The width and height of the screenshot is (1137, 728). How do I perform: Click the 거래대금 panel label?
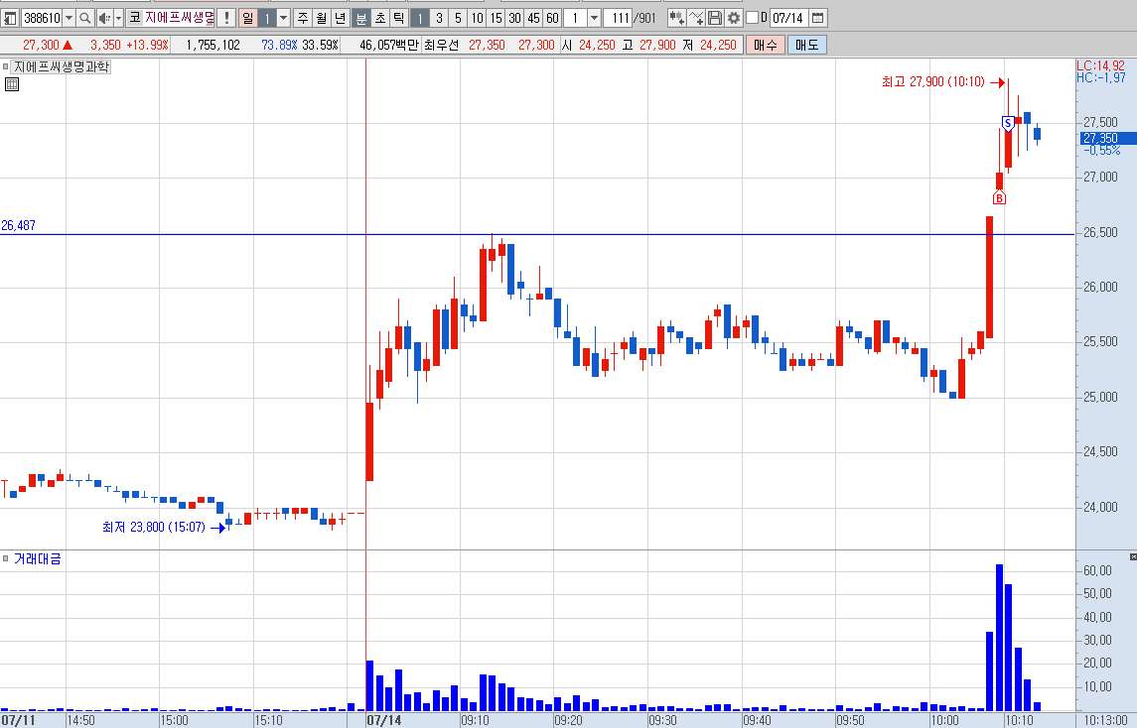[x=37, y=558]
